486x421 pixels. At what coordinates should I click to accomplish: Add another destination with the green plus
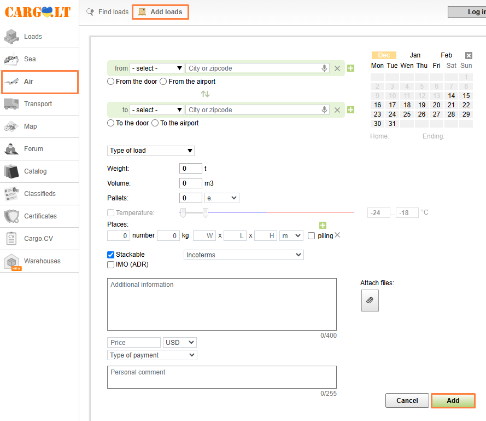click(x=350, y=110)
